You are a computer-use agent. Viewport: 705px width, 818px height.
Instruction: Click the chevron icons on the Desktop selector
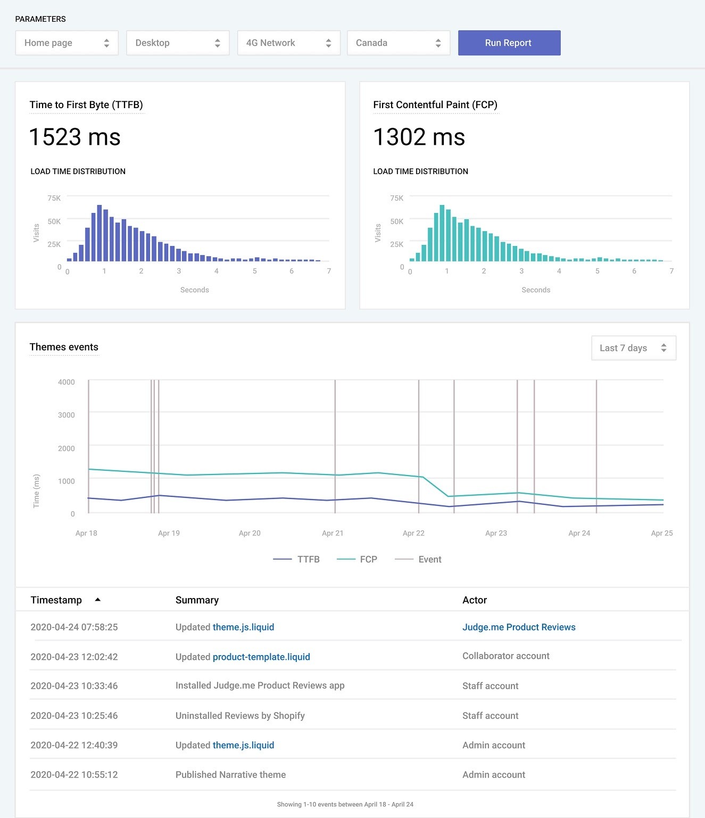point(219,43)
